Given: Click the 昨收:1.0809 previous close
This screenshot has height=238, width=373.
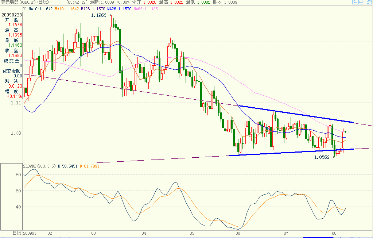Looking at the screenshot, I should click(x=225, y=2).
